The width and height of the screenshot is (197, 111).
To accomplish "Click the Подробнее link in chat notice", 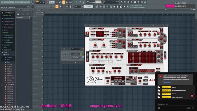I will pyautogui.click(x=167, y=82).
